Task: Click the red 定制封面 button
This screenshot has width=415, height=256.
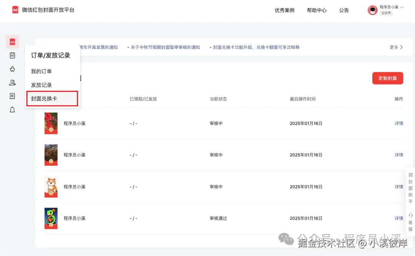Action: [388, 78]
